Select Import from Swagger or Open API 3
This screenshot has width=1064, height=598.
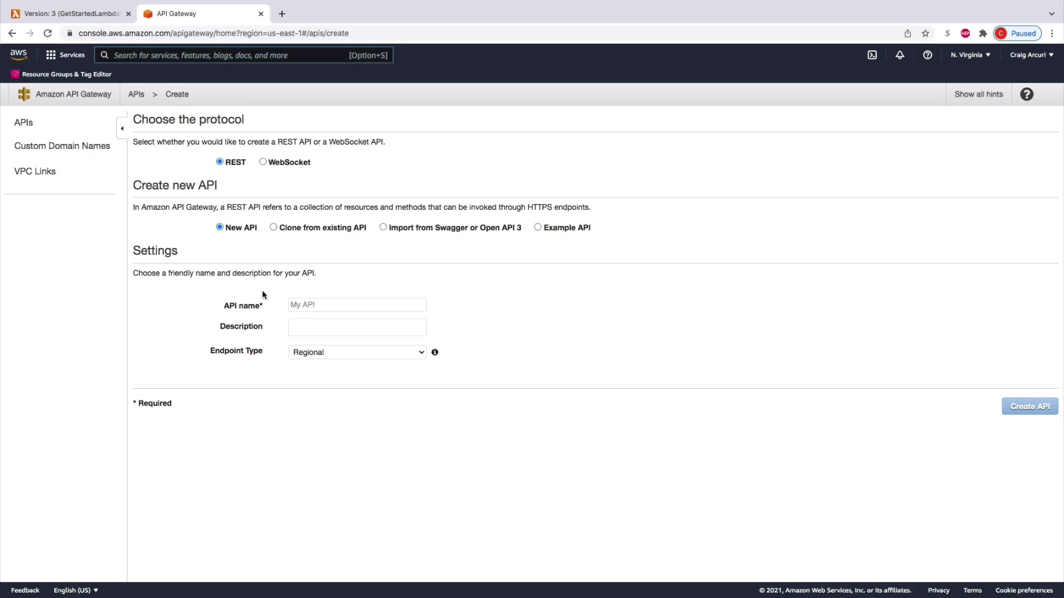click(x=383, y=227)
